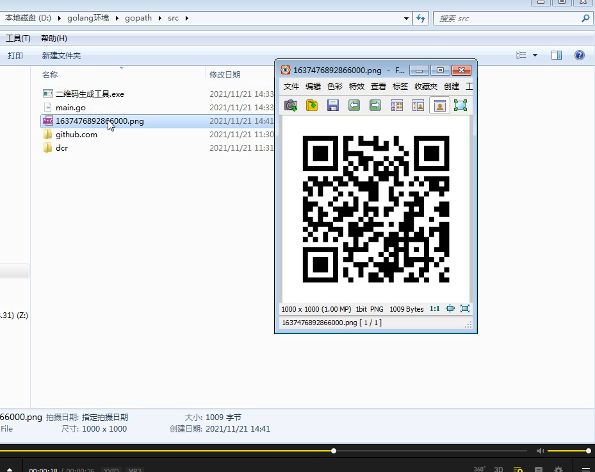Toggle the Explorer preview pane button
Viewport: 595px width, 472px height.
557,56
